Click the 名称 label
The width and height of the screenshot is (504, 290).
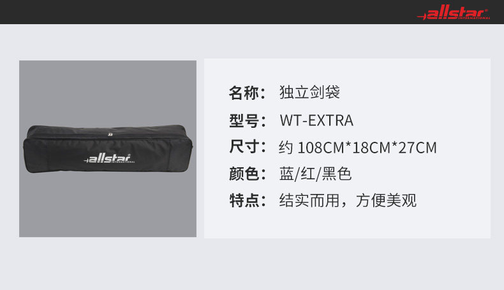point(248,93)
